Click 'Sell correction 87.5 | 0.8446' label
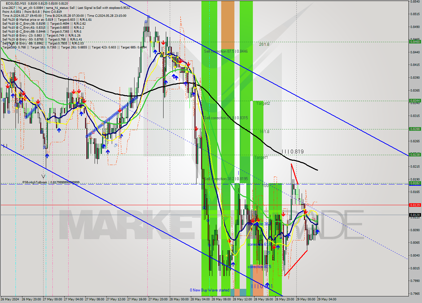 226,51
